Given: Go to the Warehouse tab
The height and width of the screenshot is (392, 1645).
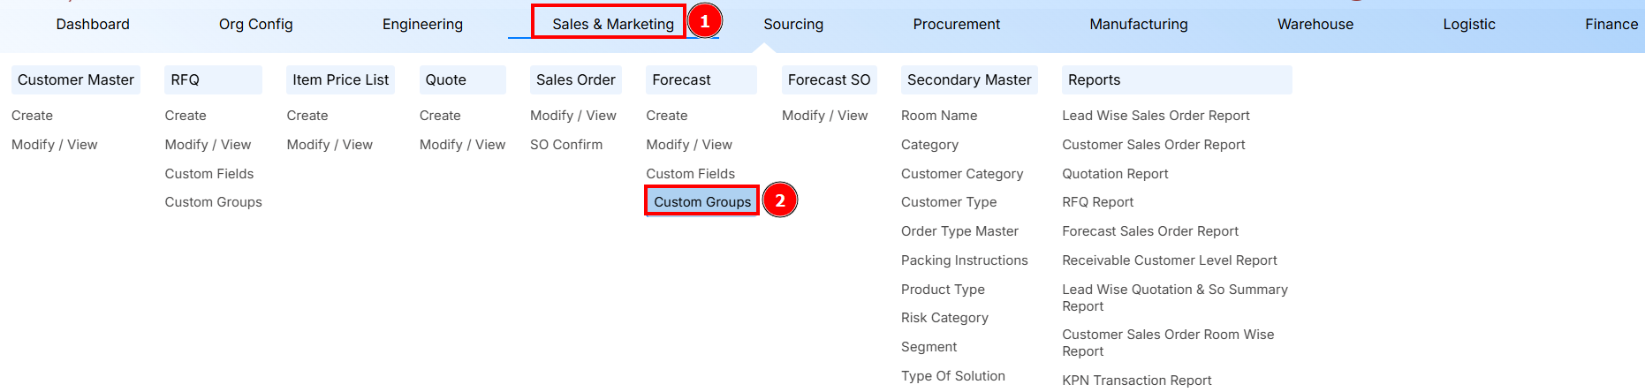Looking at the screenshot, I should tap(1315, 24).
